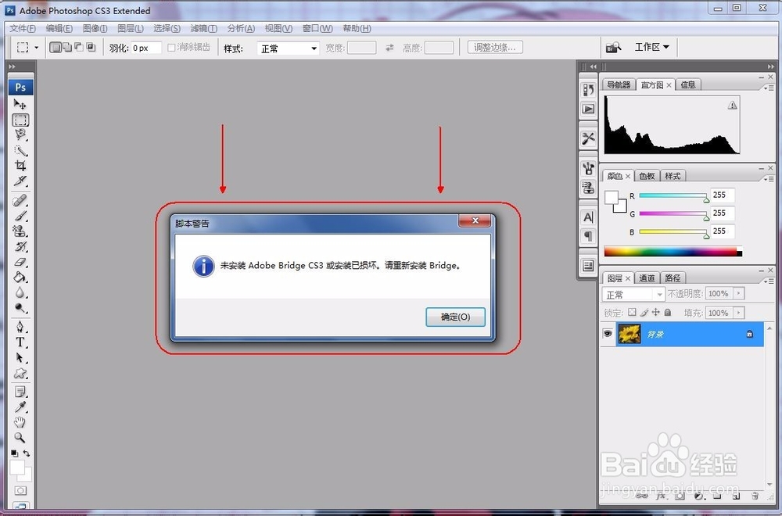Click the Go to Bridge icon
Viewport: 782px width, 516px height.
pos(613,48)
